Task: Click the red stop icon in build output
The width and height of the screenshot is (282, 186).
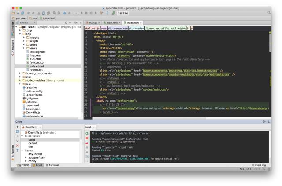Action: coord(87,138)
